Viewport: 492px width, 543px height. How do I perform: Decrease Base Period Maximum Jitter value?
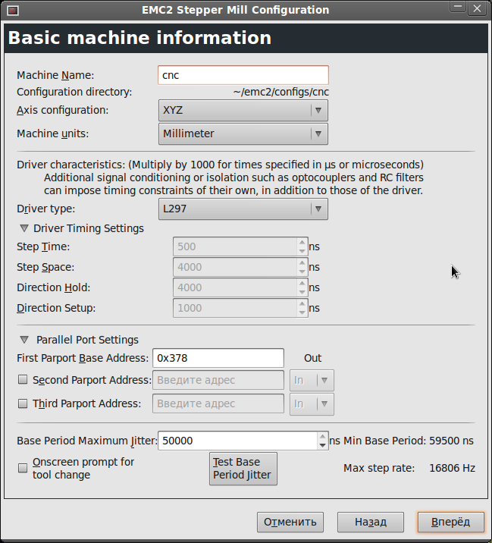(x=323, y=445)
